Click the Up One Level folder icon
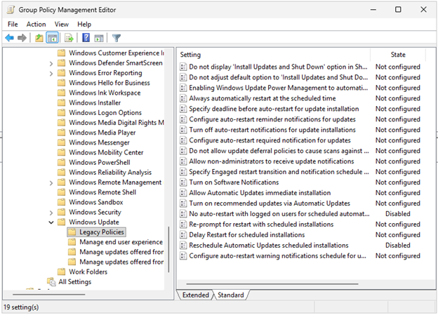This screenshot has width=438, height=315. pyautogui.click(x=39, y=38)
